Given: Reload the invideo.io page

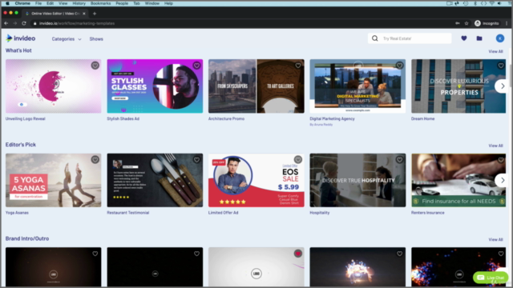Looking at the screenshot, I should click(24, 23).
